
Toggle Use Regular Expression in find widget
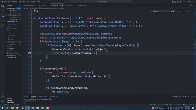coord(174,11)
